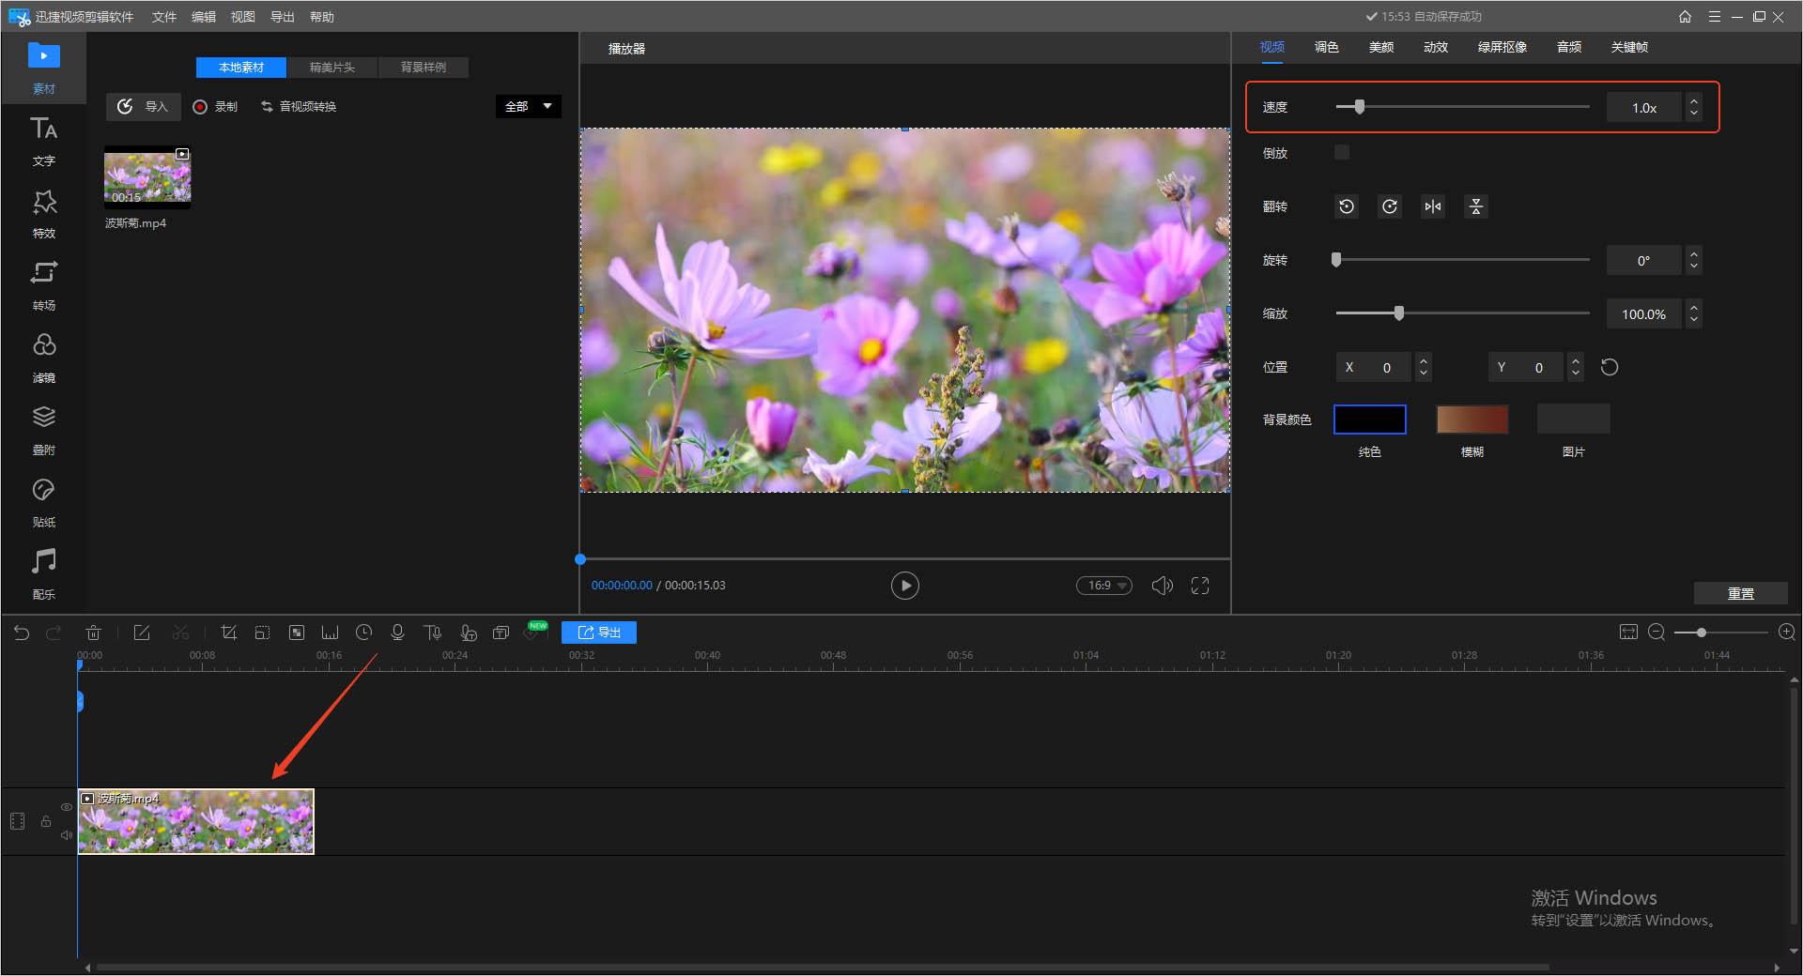Click the 录制 record button
The image size is (1803, 976).
coord(215,107)
